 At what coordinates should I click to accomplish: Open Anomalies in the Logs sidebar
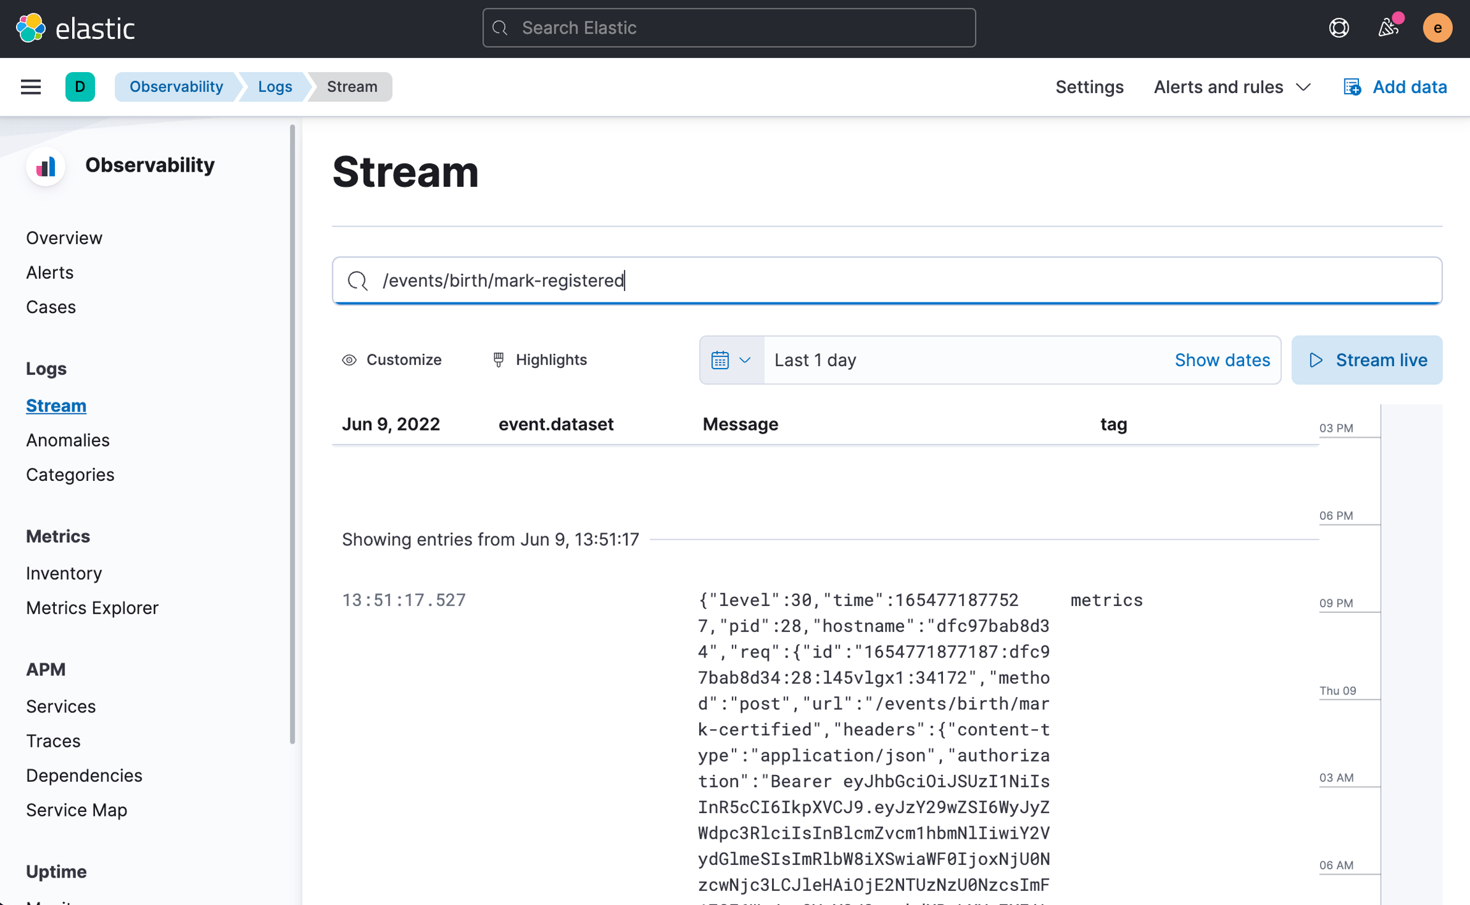click(x=68, y=440)
